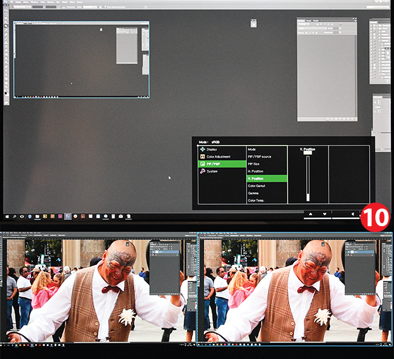Image resolution: width=394 pixels, height=359 pixels.
Task: Select Display in the monitor OSD menu
Action: [212, 149]
